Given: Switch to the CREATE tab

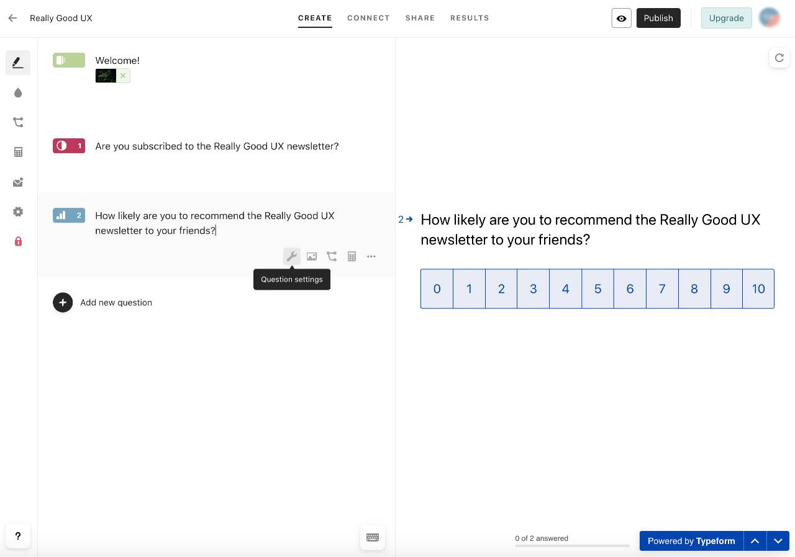Looking at the screenshot, I should coord(315,18).
